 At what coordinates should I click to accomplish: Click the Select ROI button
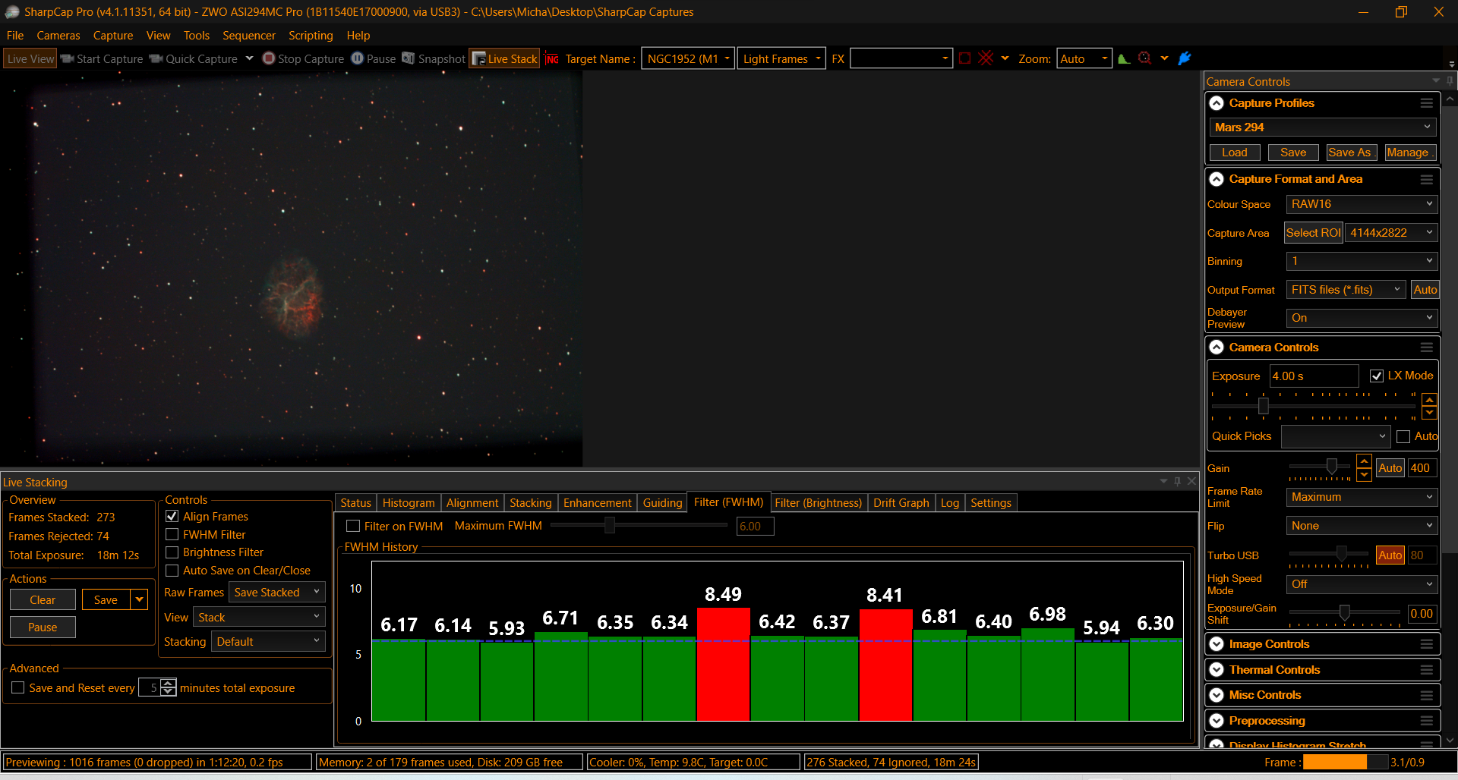point(1314,233)
